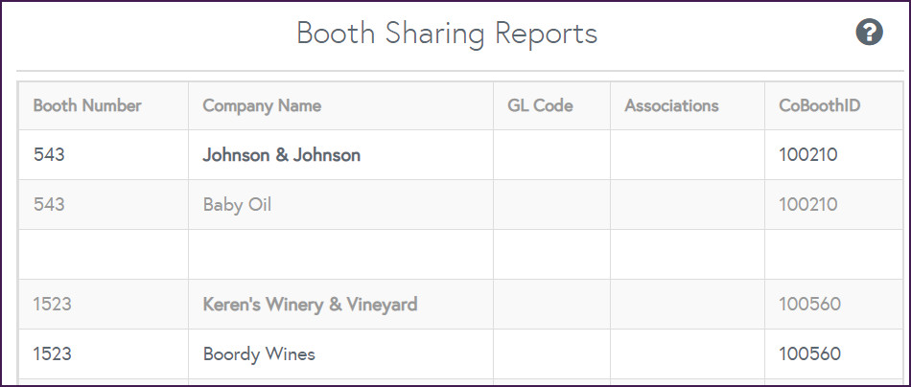The image size is (911, 387).
Task: Select CoBoothID 100560 in Boordy Wines row
Action: point(810,354)
